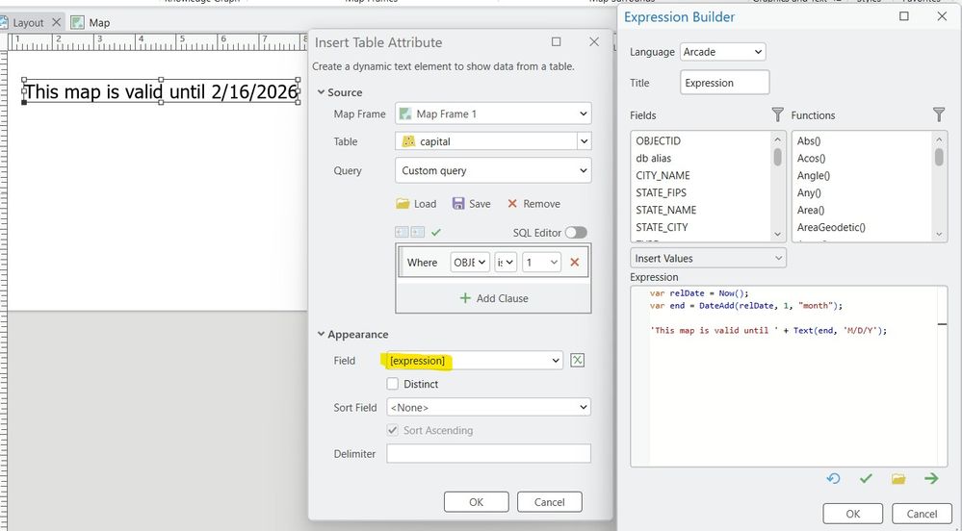Click the green verify SQL checkmark icon

(x=436, y=233)
